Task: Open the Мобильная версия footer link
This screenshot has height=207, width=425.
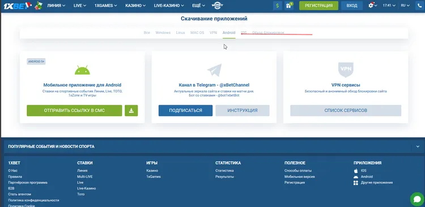Action: 300,176
